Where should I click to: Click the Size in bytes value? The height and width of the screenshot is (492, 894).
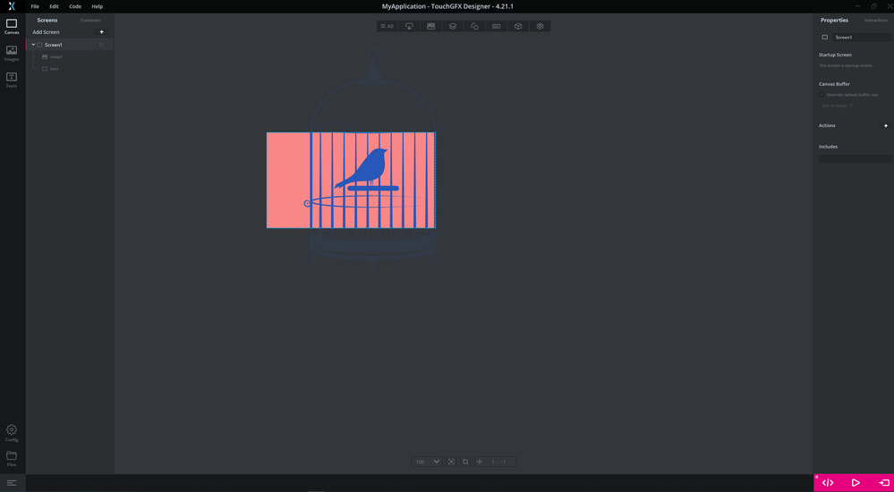click(x=851, y=106)
